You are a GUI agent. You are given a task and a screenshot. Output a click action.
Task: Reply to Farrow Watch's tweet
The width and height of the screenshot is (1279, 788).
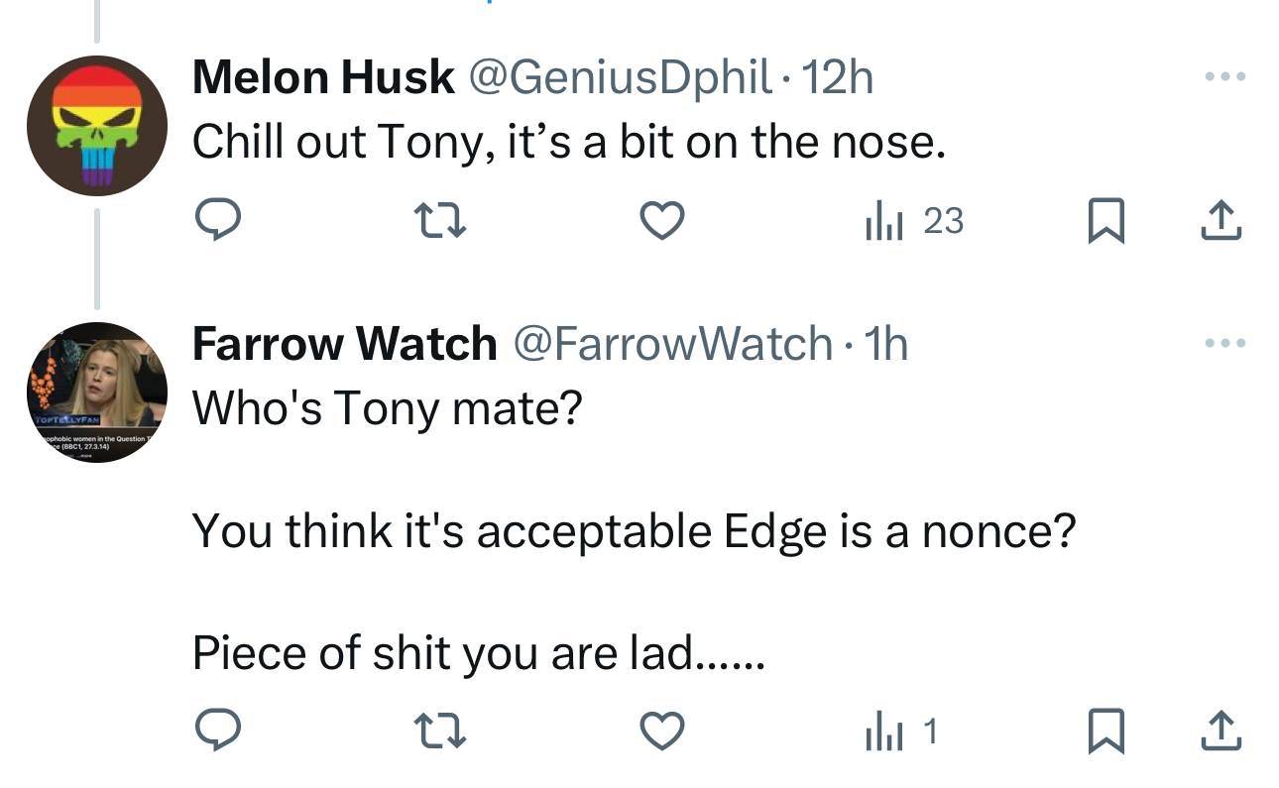[217, 732]
